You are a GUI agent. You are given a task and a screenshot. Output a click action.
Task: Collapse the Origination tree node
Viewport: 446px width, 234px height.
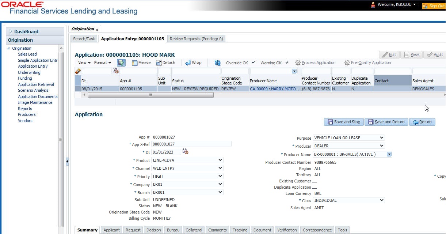tap(9, 48)
